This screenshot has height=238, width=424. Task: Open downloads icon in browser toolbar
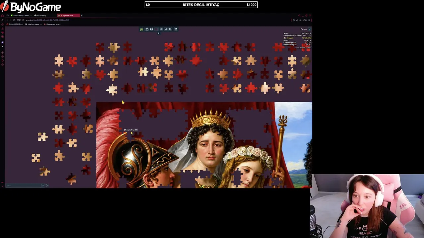(x=300, y=20)
